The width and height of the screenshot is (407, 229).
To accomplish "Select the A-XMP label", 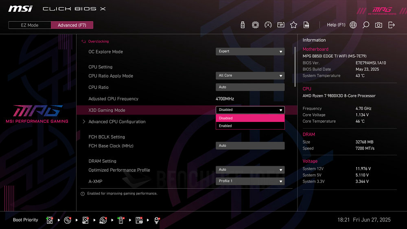I will click(95, 181).
